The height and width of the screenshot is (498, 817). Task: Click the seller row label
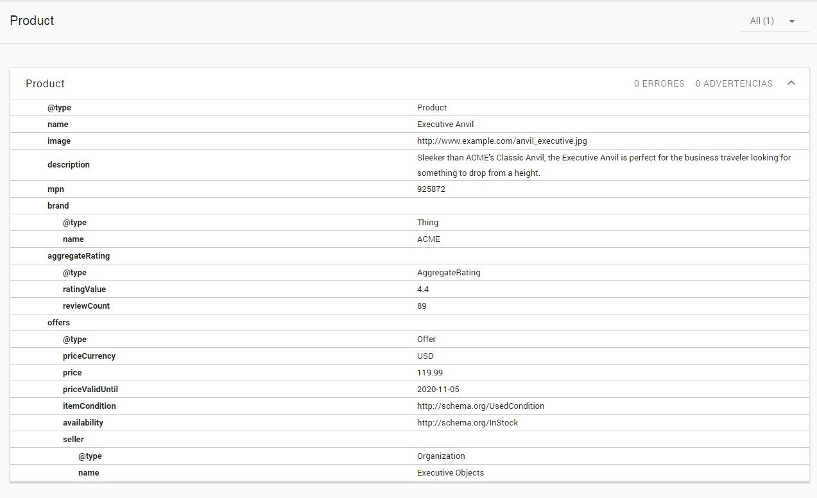tap(73, 440)
